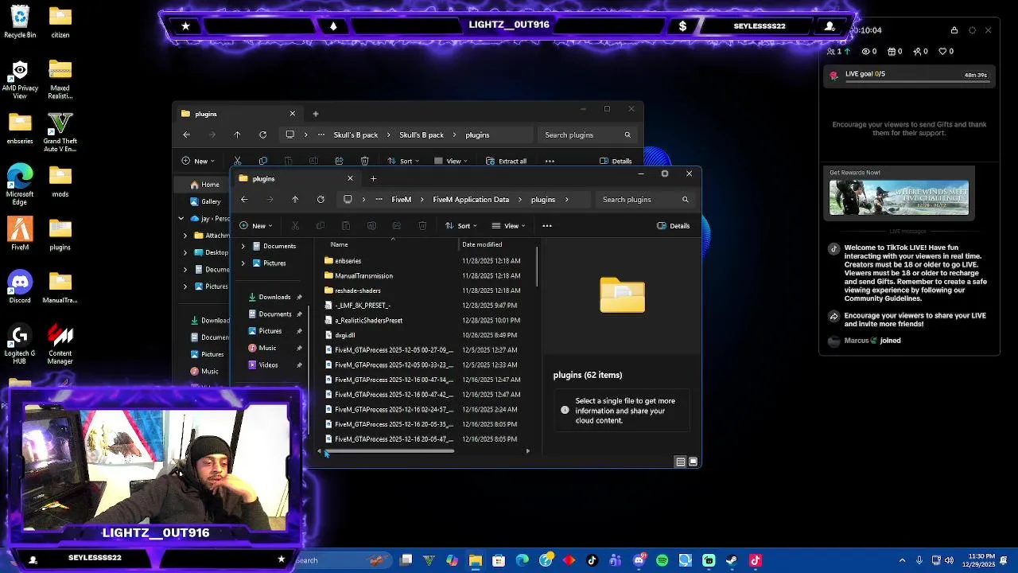Open the View dropdown in back window
This screenshot has height=573, width=1018.
click(451, 161)
